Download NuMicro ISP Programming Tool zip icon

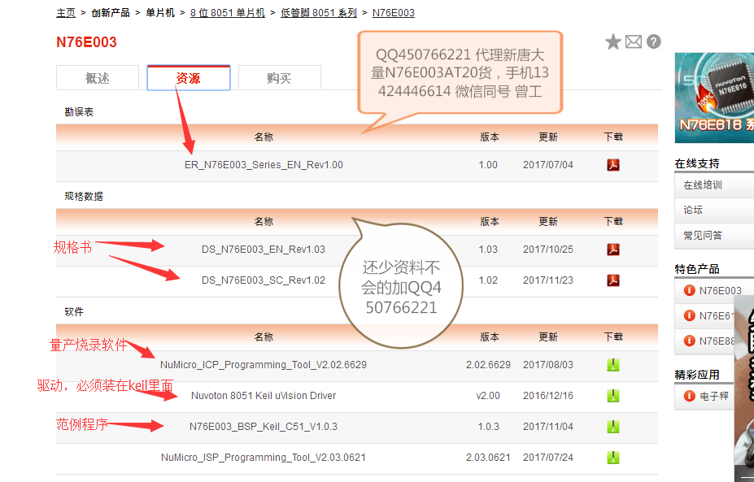pyautogui.click(x=613, y=458)
